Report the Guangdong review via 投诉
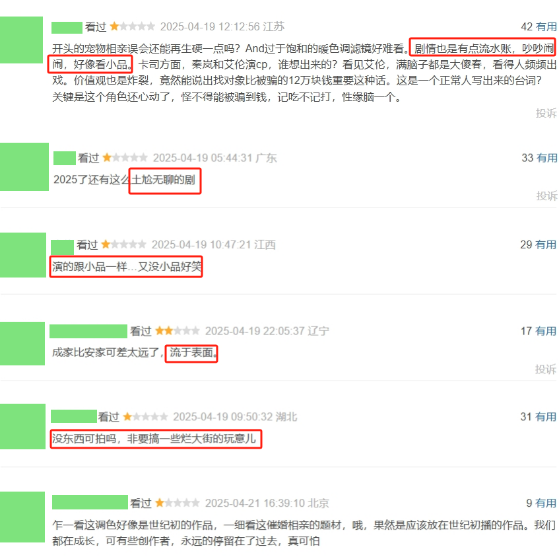Viewport: 559px width, 557px height. tap(547, 196)
